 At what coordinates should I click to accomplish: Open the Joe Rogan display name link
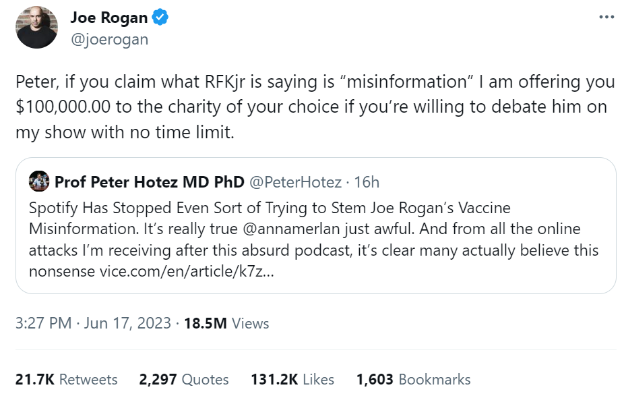(108, 19)
